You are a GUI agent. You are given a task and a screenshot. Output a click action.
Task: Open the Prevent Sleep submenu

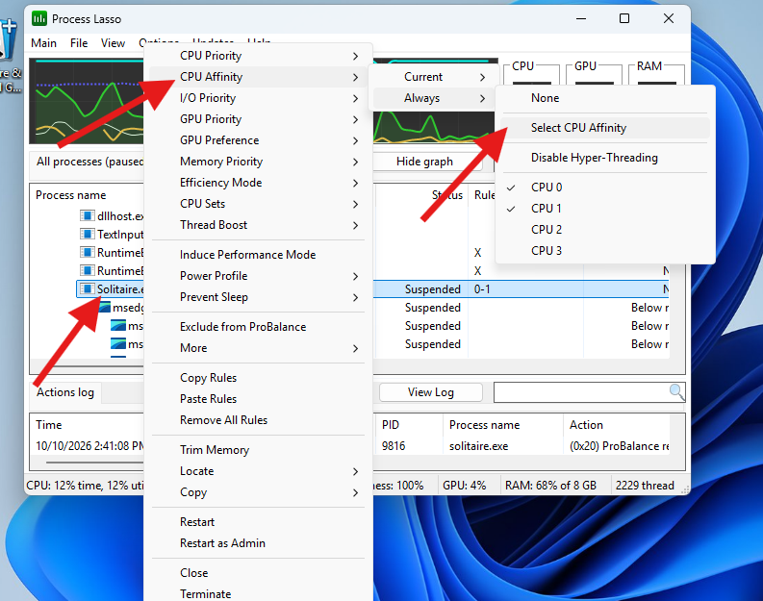tap(259, 297)
